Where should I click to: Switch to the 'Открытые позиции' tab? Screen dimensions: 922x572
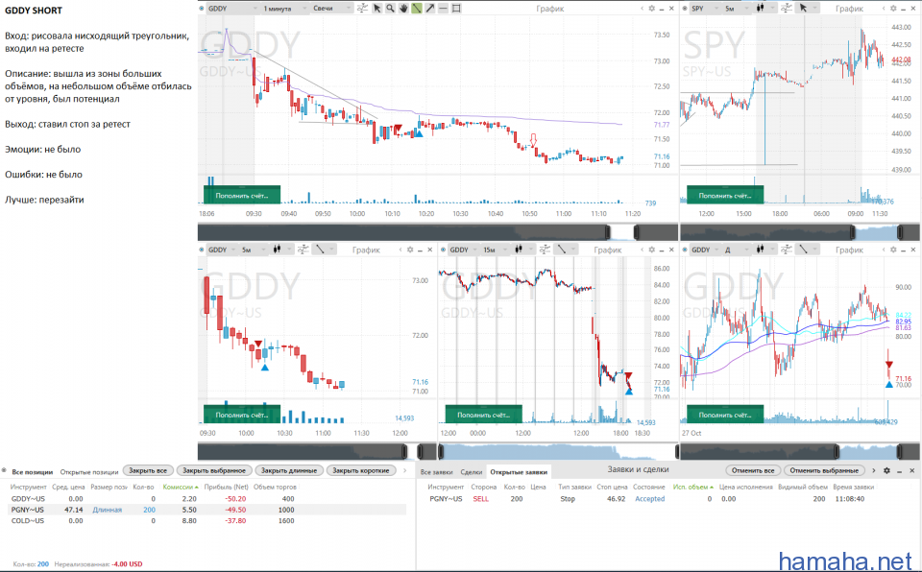[89, 472]
